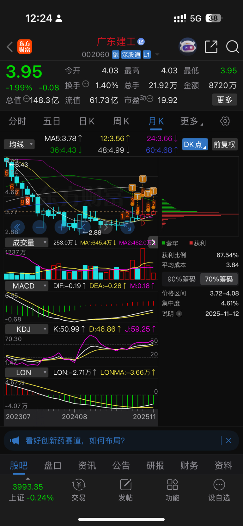Open the LON indicator dropdown

tap(27, 372)
